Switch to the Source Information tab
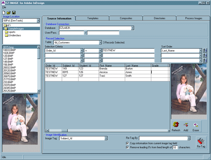The image size is (211, 160). (x=59, y=18)
